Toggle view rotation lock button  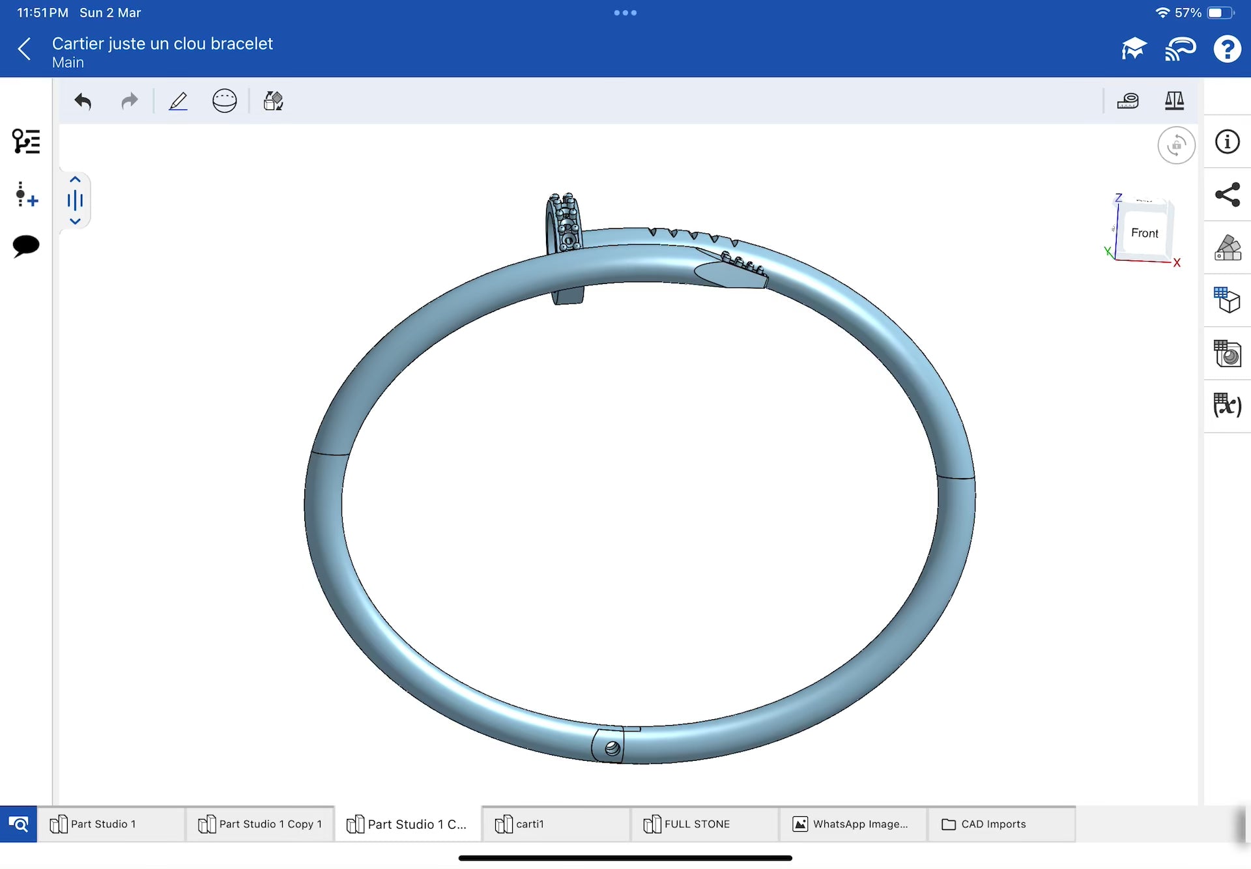[x=1176, y=145]
